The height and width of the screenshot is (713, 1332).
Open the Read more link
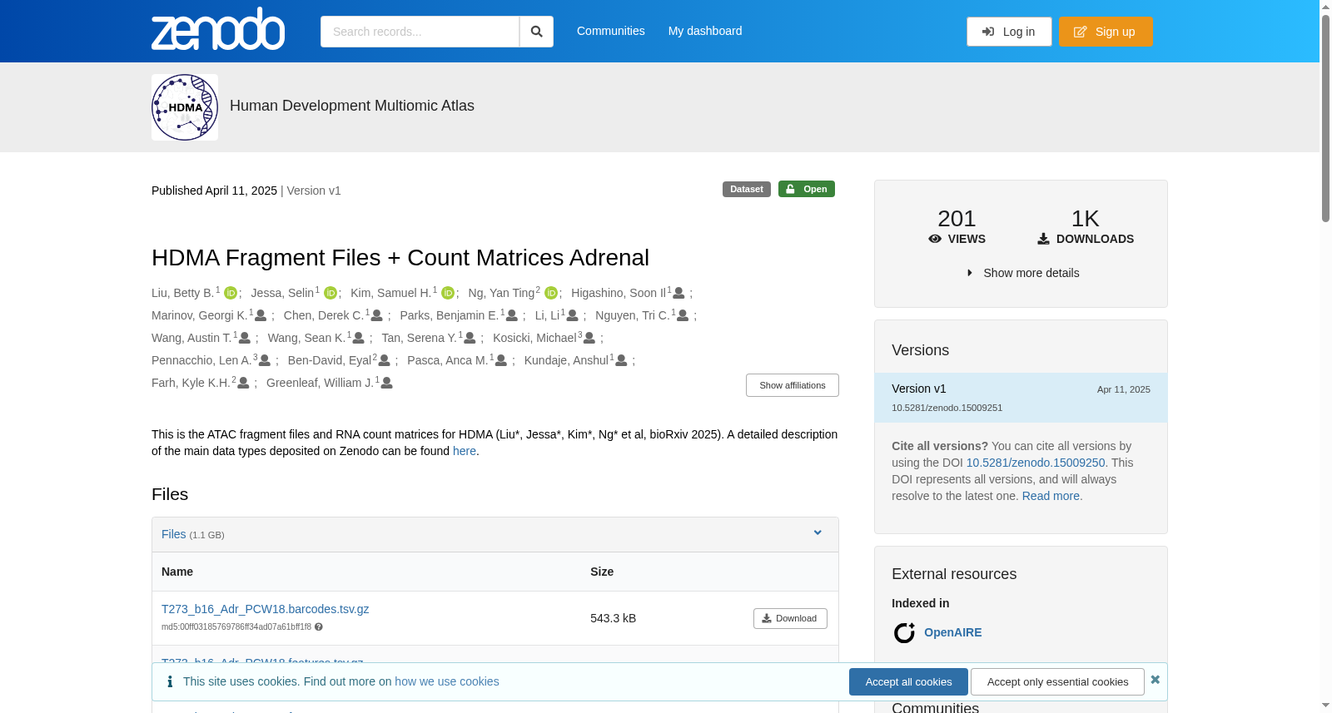(x=1052, y=496)
